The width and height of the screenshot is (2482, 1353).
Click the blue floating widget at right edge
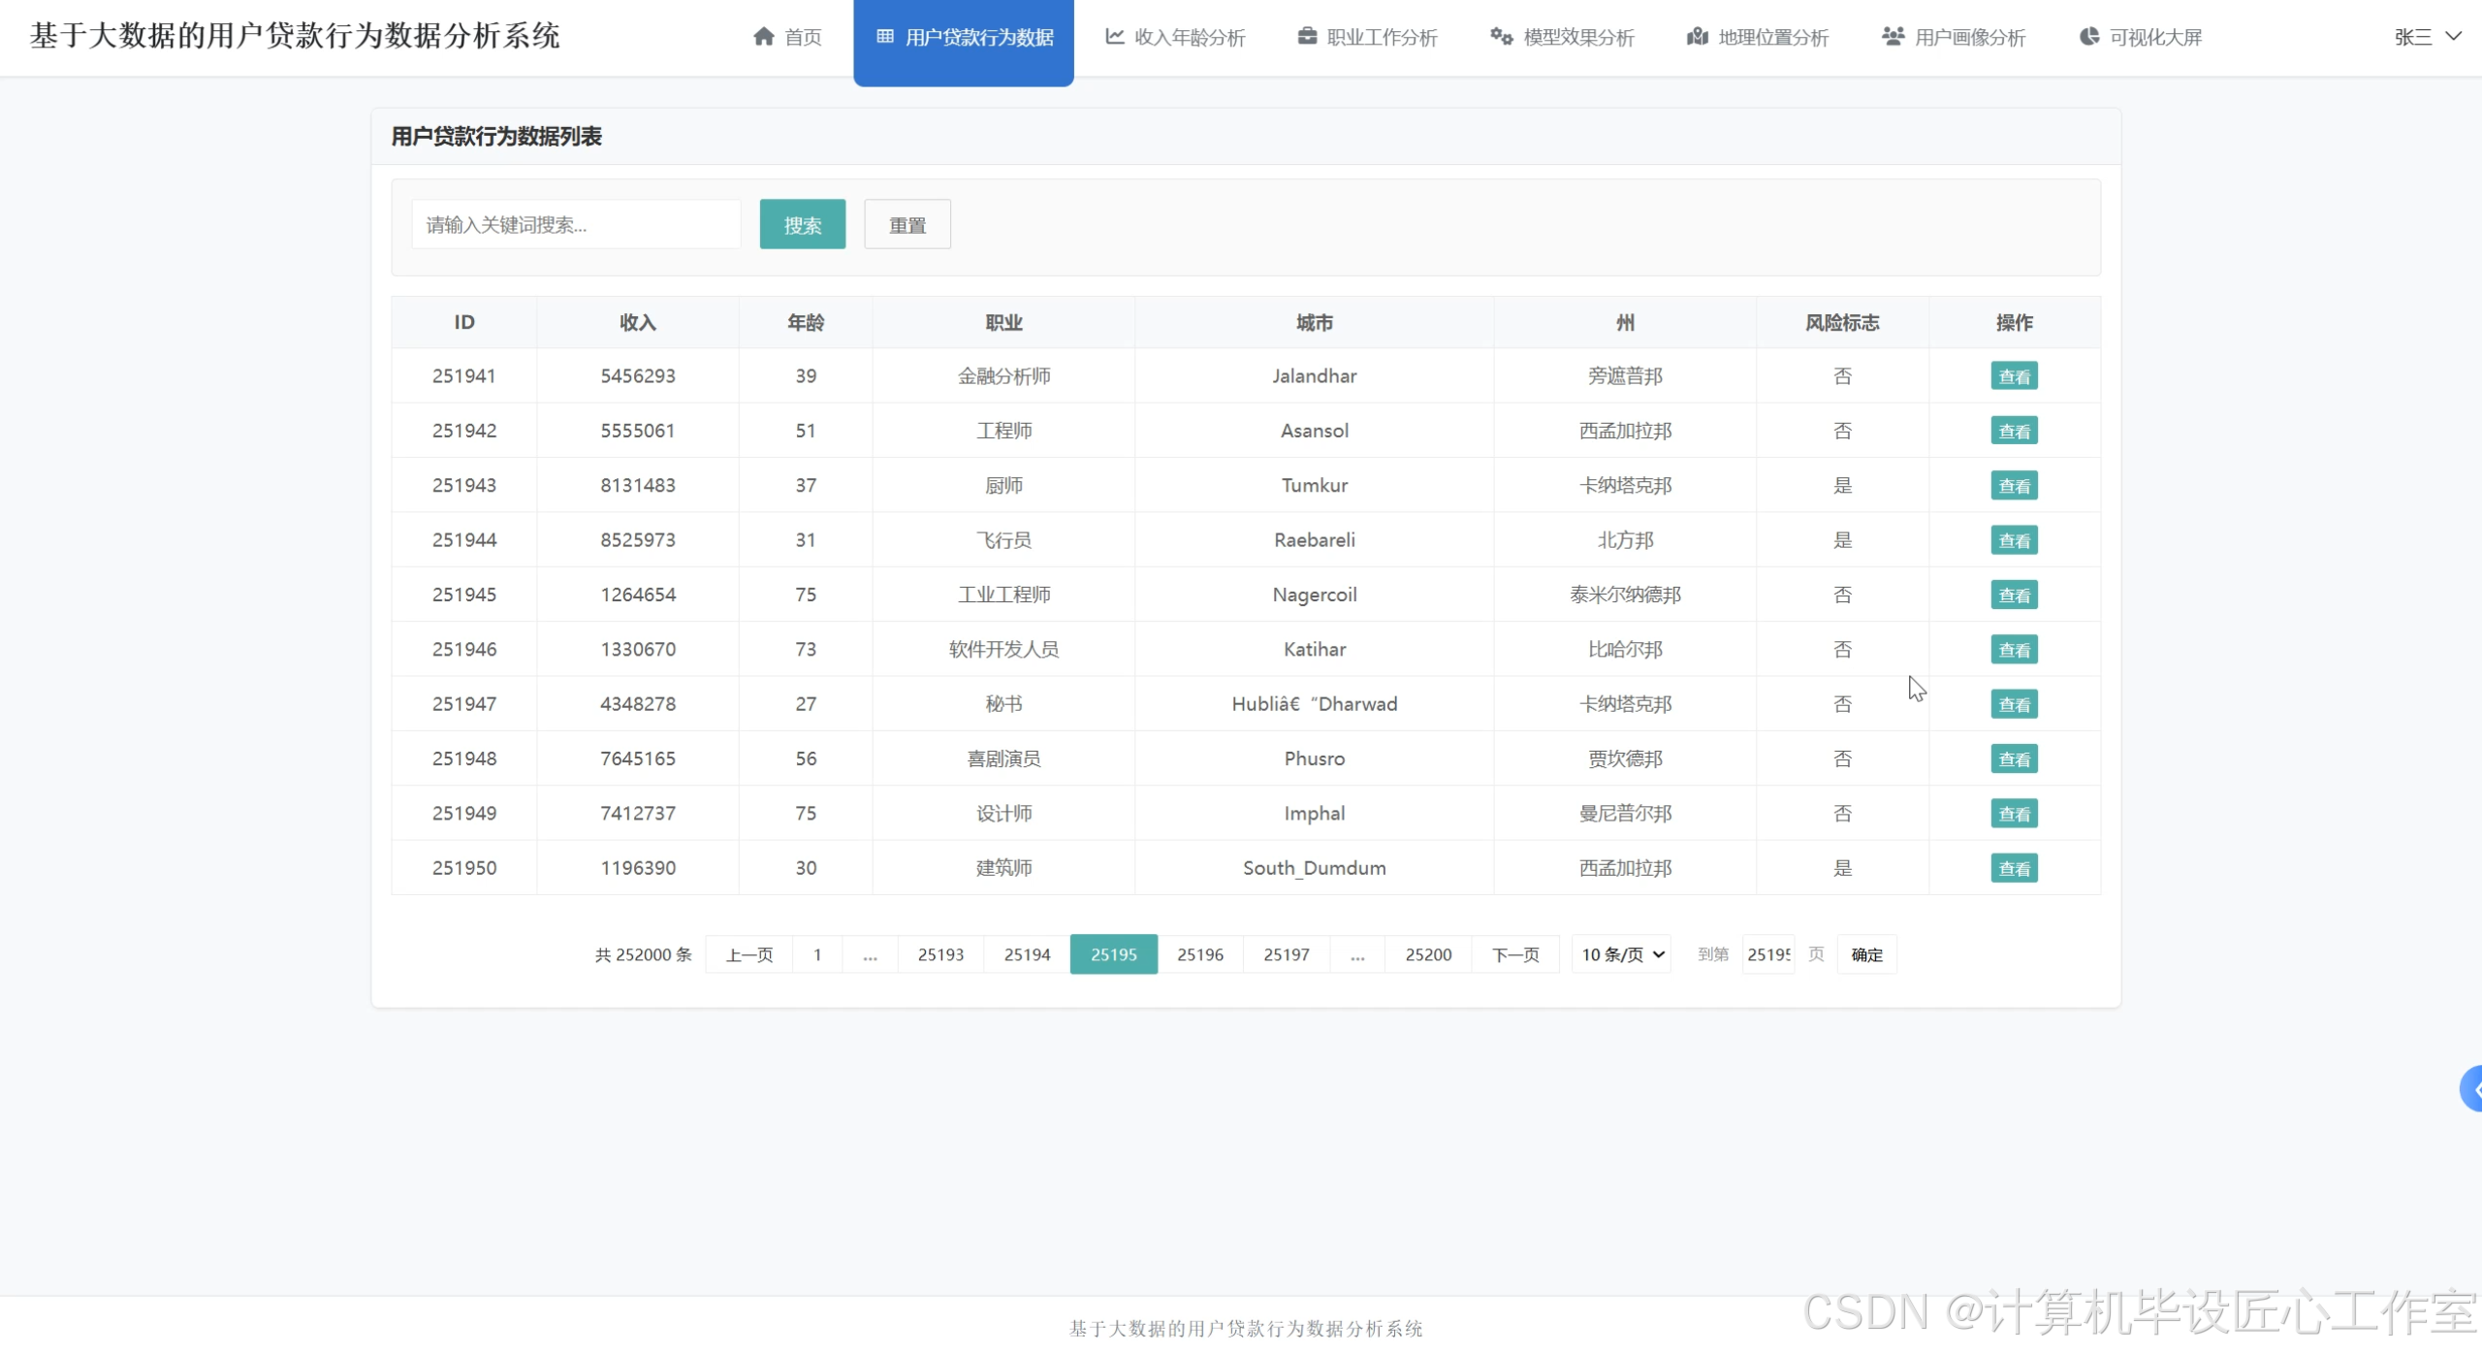pyautogui.click(x=2471, y=1089)
